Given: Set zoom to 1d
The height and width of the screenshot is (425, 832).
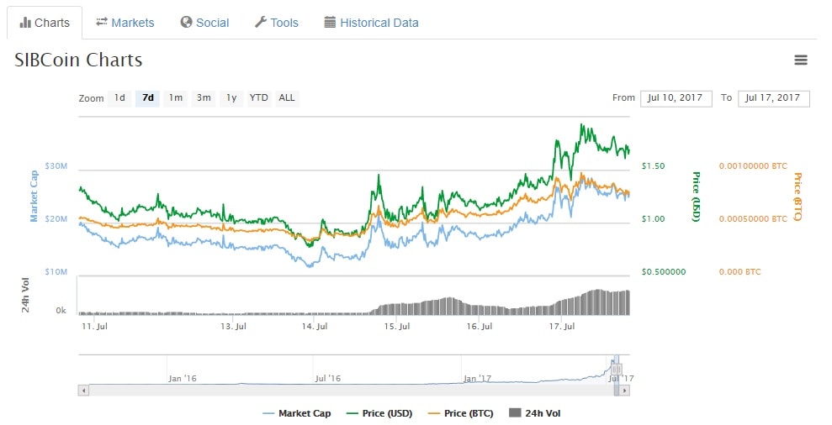Looking at the screenshot, I should (x=119, y=98).
